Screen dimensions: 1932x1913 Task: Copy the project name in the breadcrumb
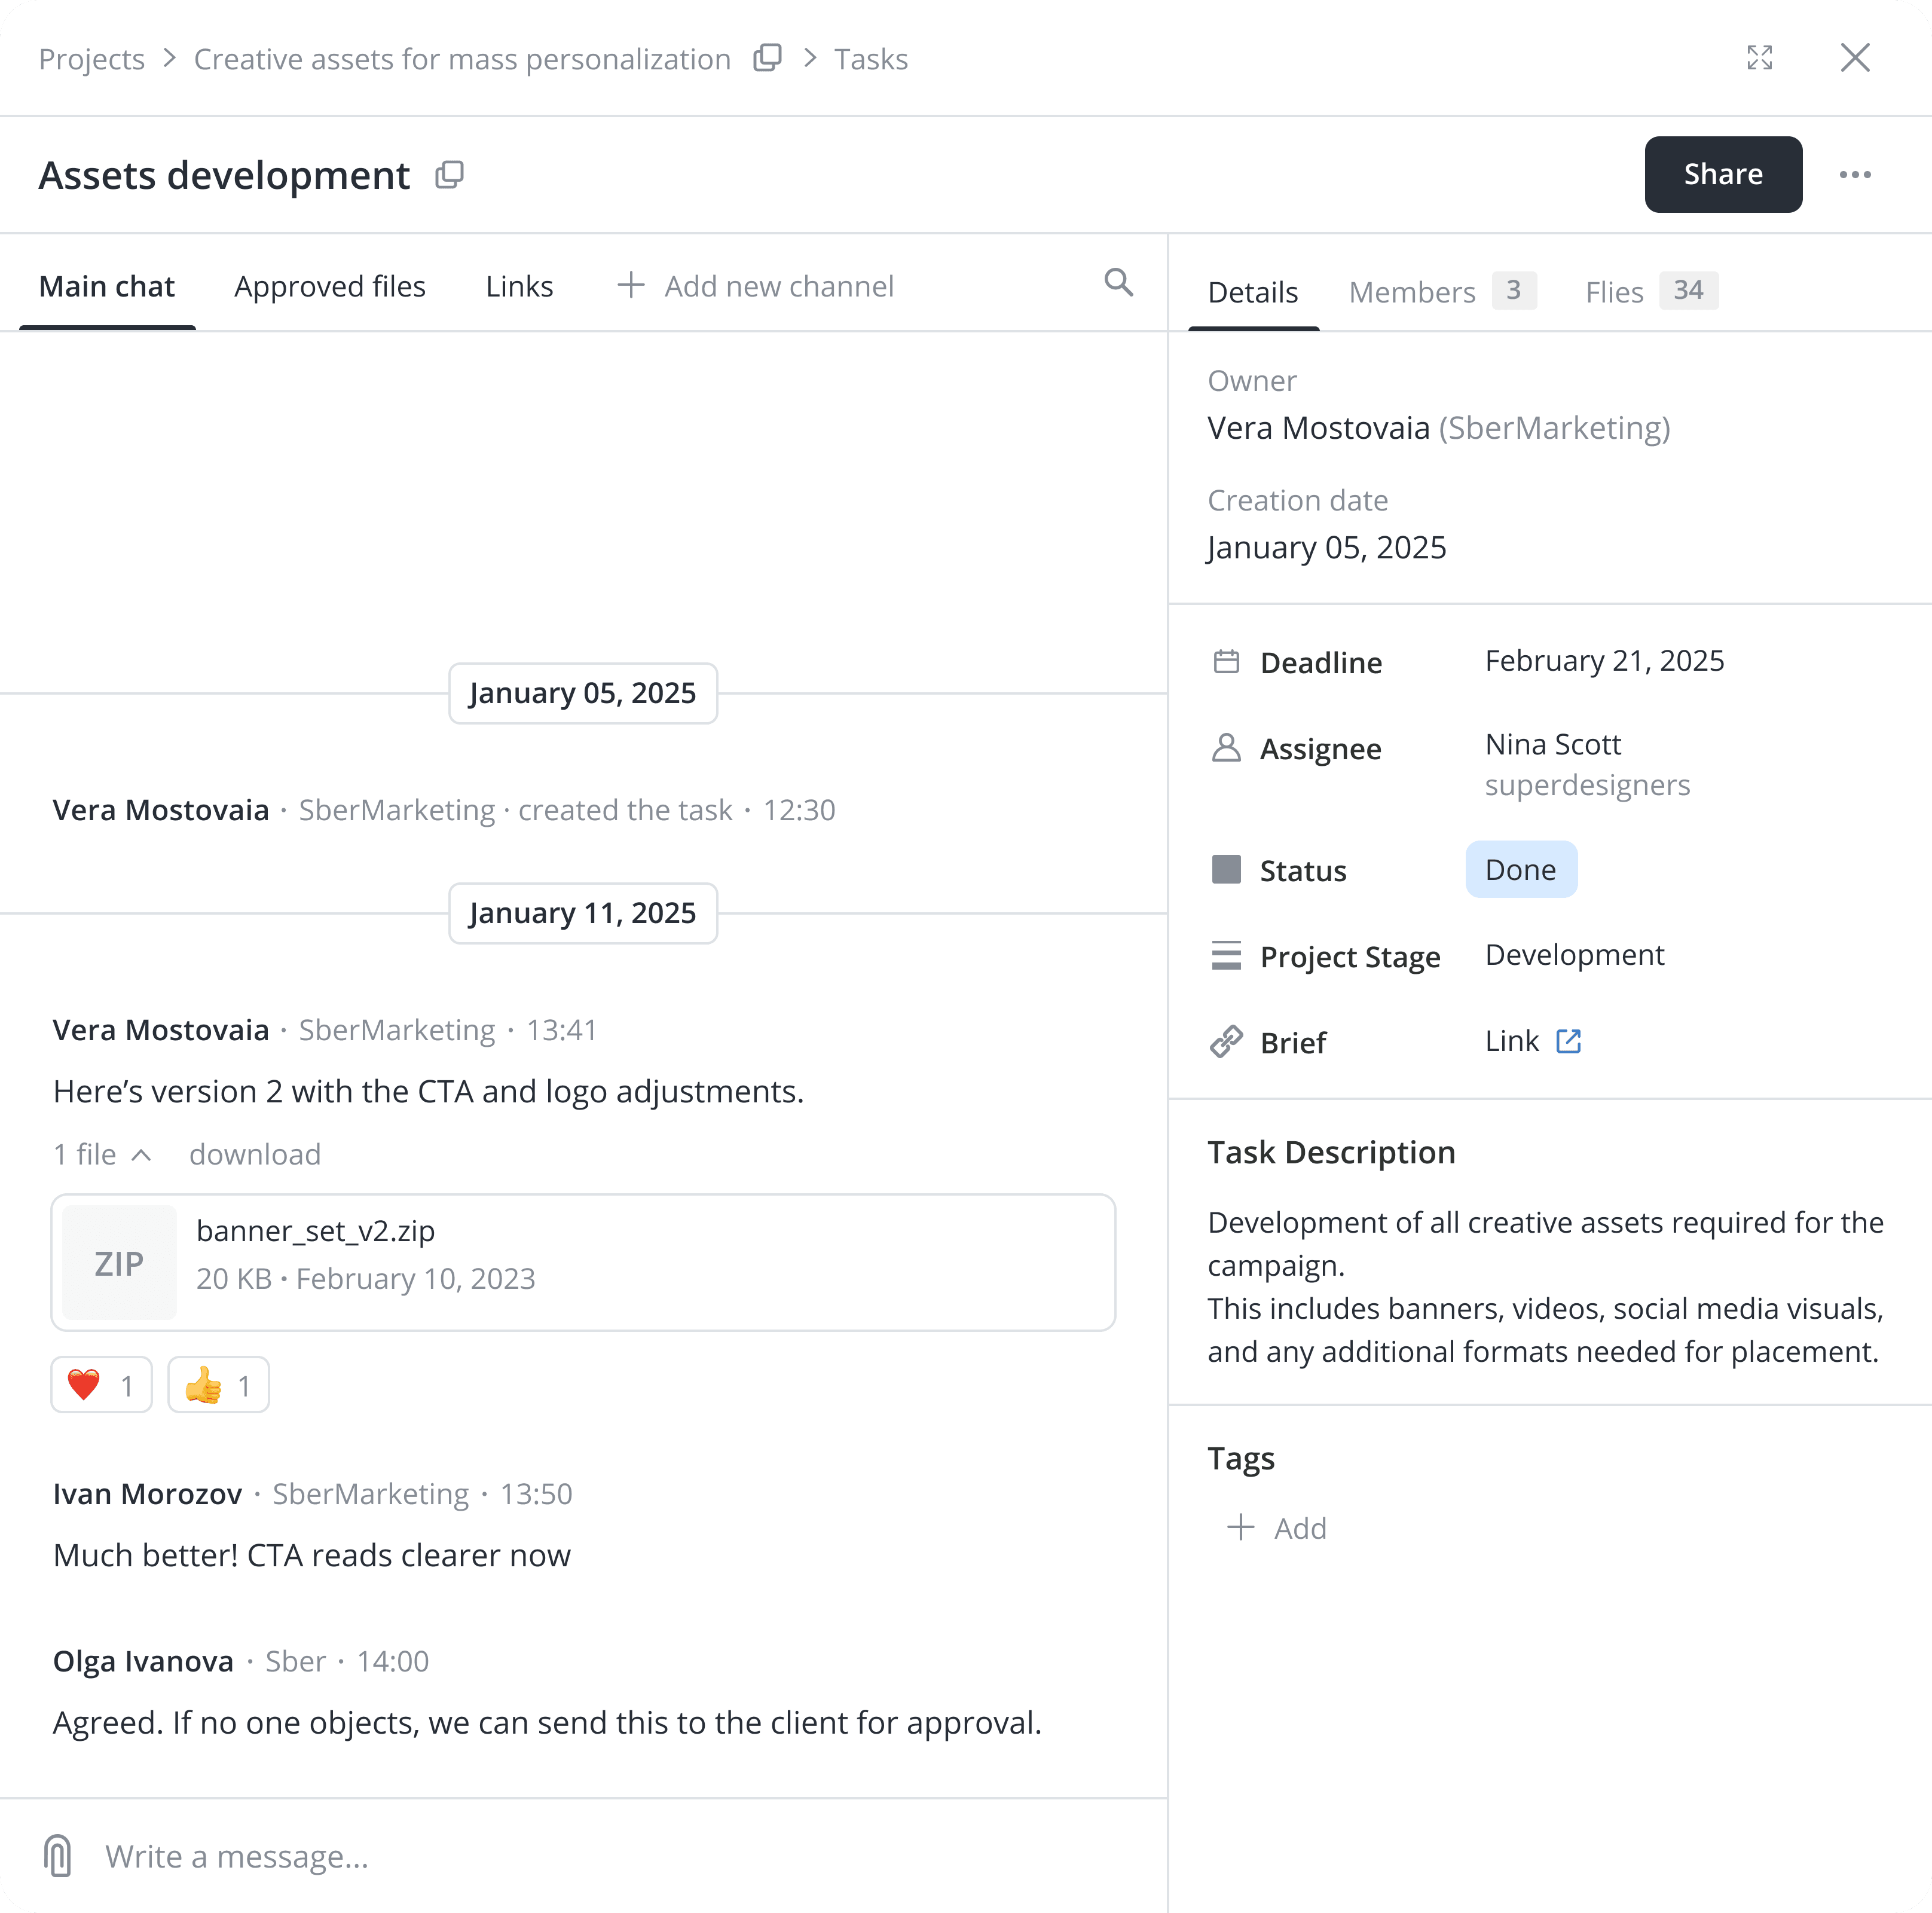click(767, 58)
